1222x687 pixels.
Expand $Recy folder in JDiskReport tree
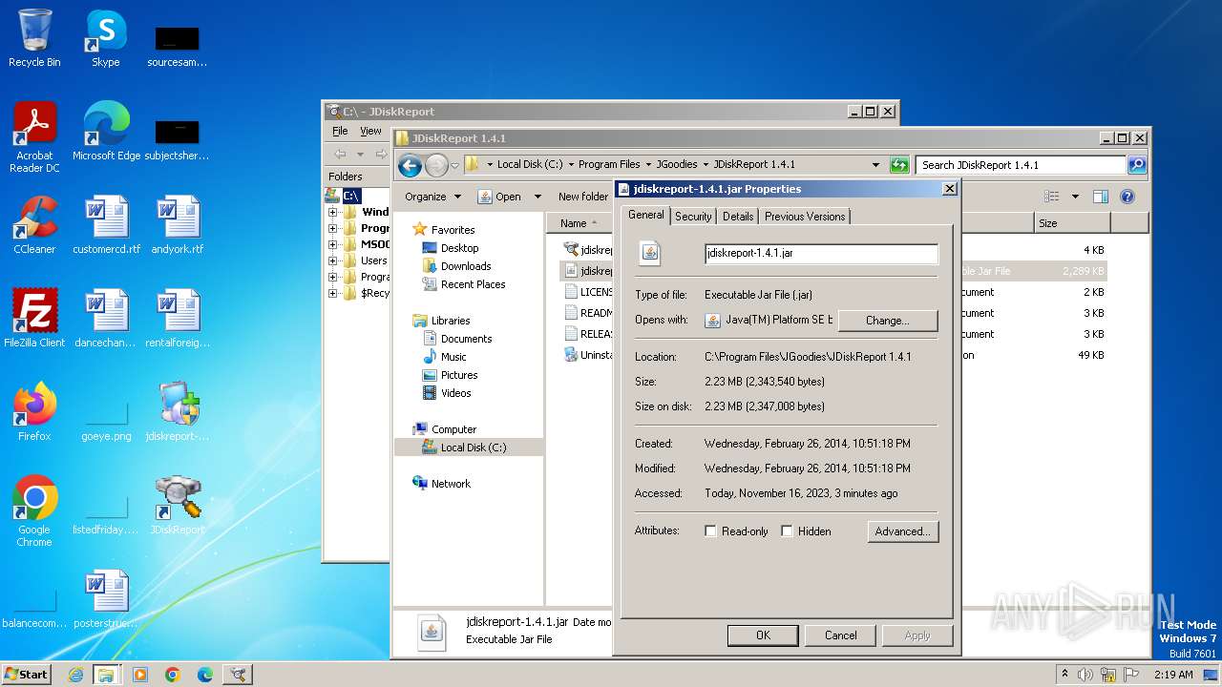(x=333, y=293)
